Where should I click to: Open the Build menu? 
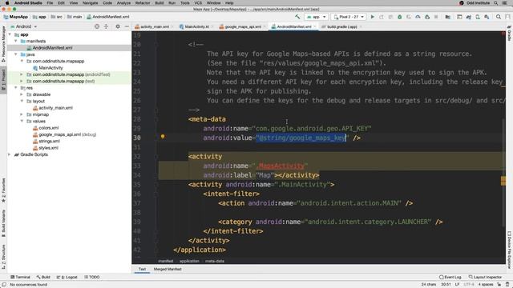coord(160,3)
